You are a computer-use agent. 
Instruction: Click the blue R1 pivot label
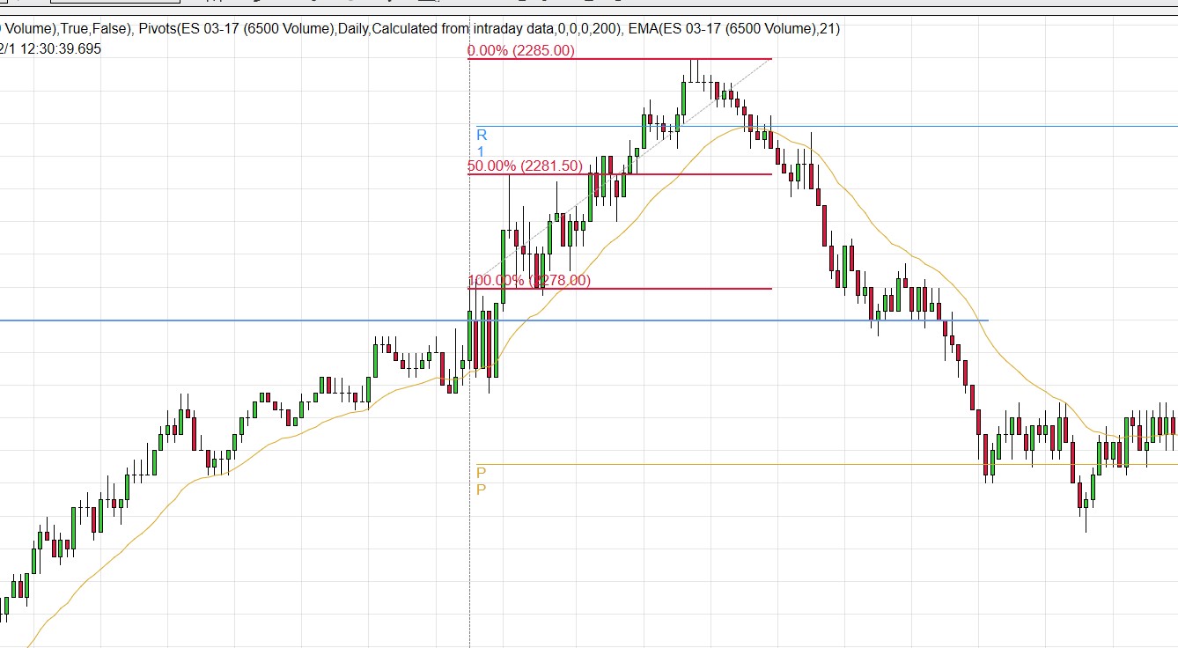(482, 143)
